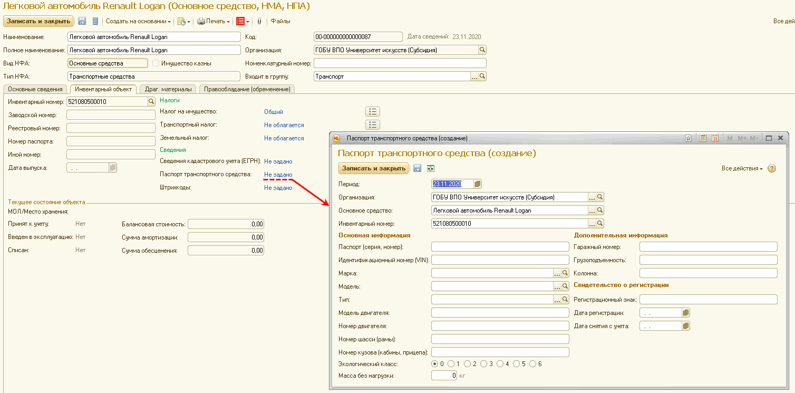Click the Заводской номер input field
Viewport: 795px width, 393px height.
(x=111, y=115)
